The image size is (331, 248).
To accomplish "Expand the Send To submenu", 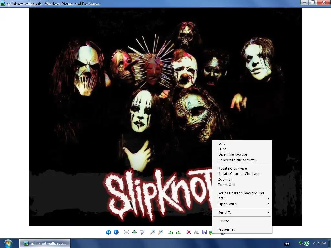I will click(x=242, y=212).
